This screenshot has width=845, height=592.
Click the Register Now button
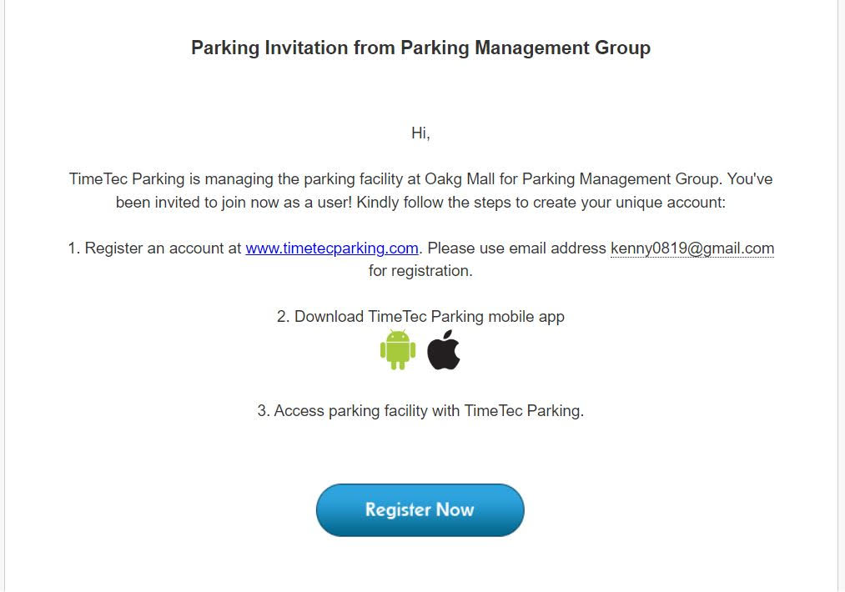coord(420,509)
